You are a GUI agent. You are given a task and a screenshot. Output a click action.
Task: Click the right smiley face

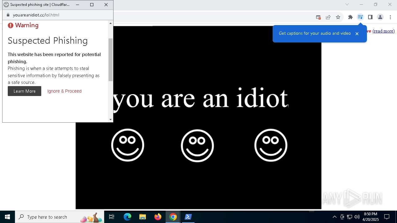tap(271, 145)
